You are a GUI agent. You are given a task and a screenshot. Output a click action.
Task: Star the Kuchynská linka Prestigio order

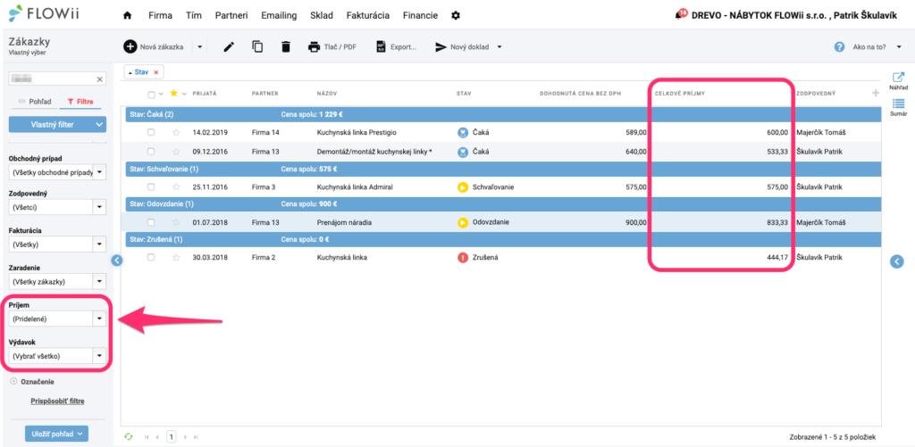coord(176,132)
